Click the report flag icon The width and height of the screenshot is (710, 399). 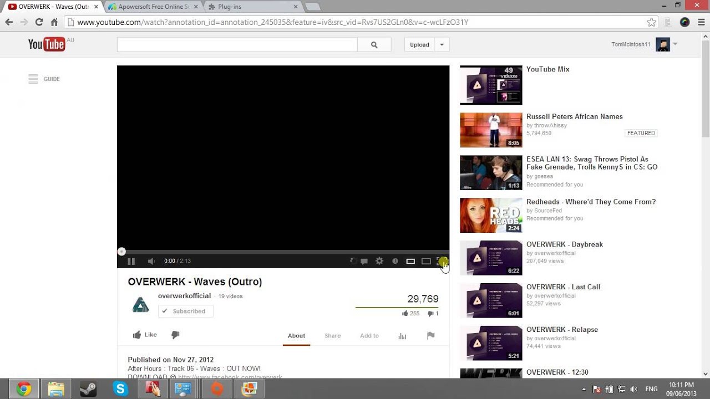coord(431,335)
